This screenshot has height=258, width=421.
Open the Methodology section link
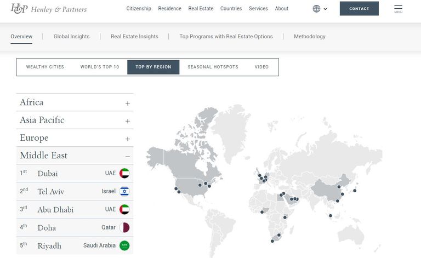pyautogui.click(x=309, y=37)
